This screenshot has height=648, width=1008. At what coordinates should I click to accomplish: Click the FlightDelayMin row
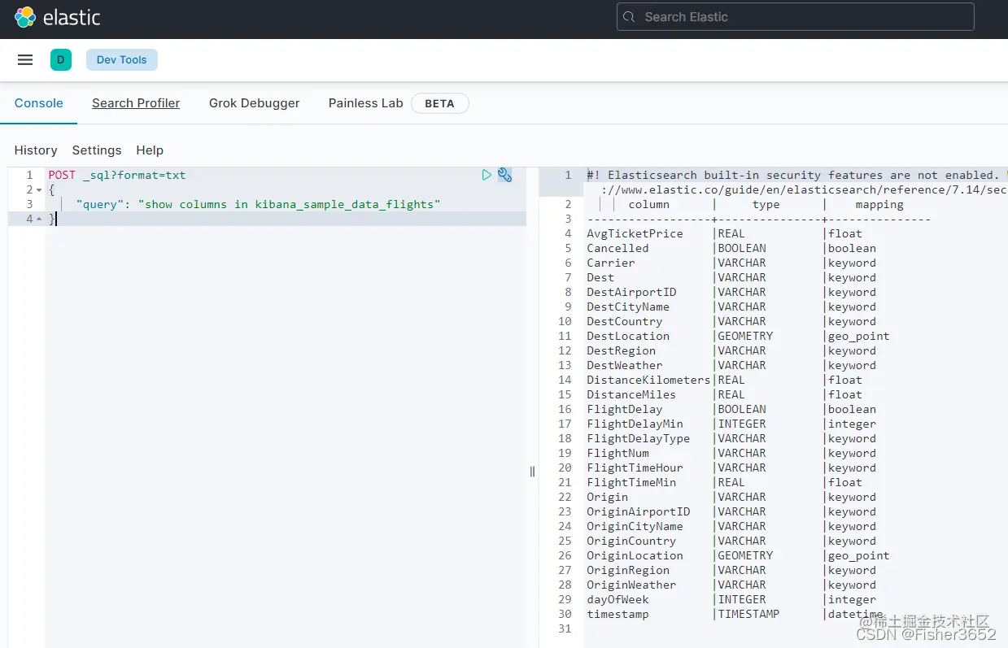pos(731,424)
